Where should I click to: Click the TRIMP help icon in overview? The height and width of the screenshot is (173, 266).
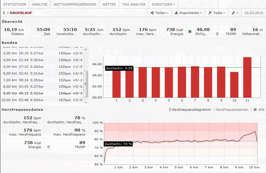coord(217,34)
